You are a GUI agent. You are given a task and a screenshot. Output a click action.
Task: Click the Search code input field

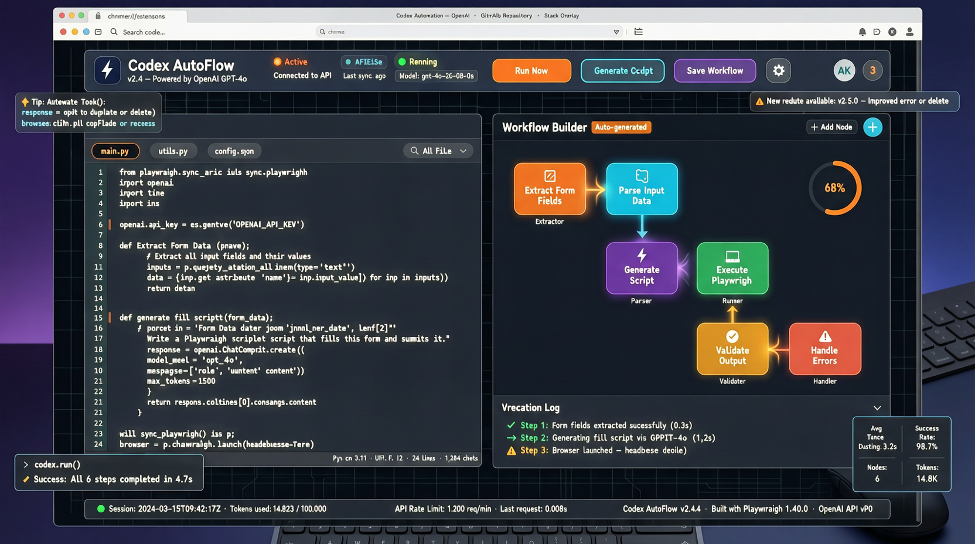144,32
